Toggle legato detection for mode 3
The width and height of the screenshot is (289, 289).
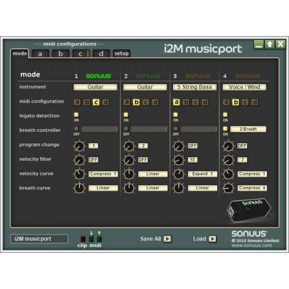(176, 115)
